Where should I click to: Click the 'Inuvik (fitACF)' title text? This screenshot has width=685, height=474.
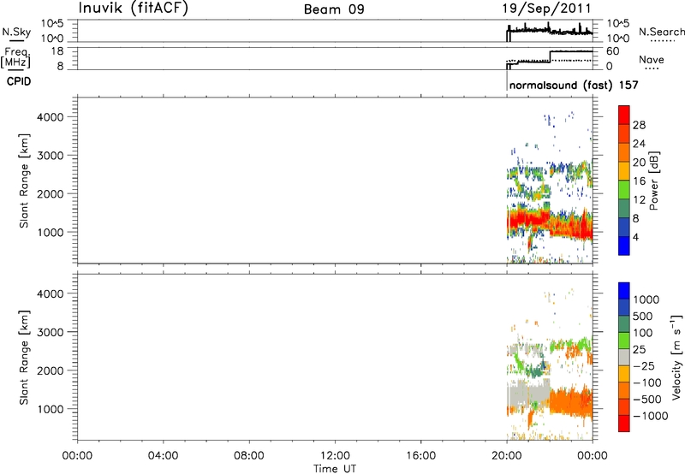click(134, 9)
